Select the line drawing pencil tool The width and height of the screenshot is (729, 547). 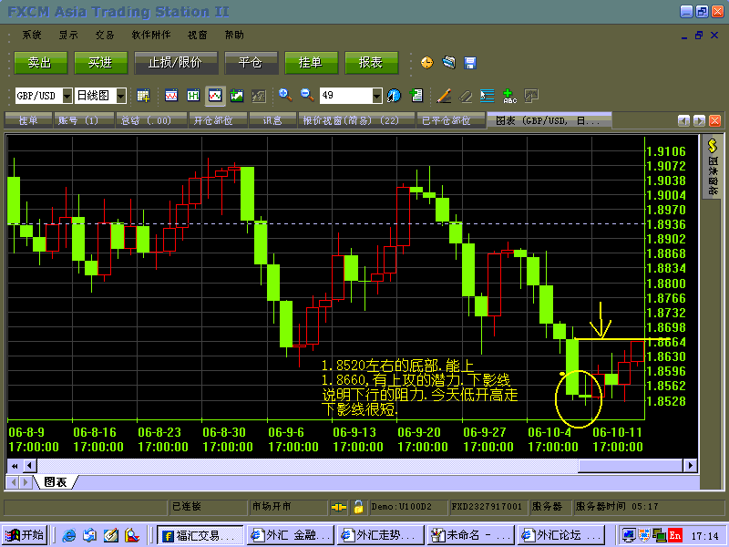pos(444,95)
